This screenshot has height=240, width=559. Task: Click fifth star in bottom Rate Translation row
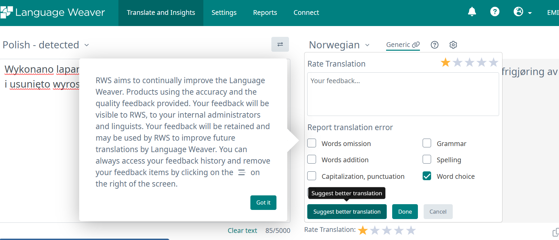(411, 231)
